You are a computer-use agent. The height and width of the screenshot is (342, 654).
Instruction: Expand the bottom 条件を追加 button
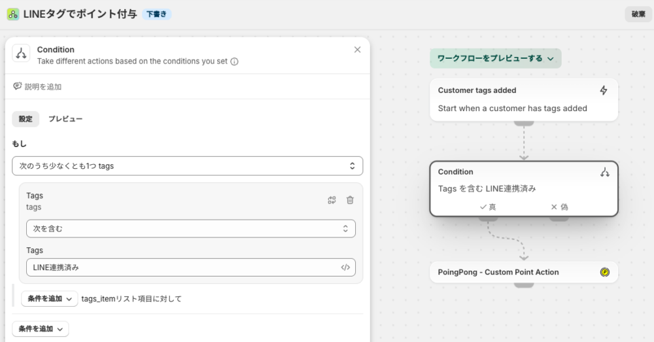click(x=41, y=328)
